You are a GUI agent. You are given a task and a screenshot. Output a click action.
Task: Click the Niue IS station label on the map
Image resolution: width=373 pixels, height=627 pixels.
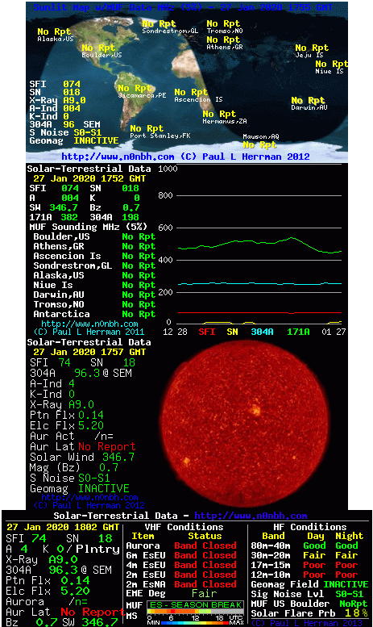pyautogui.click(x=329, y=71)
